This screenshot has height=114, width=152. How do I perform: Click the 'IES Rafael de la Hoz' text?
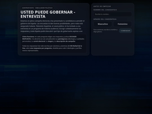(x=52, y=47)
